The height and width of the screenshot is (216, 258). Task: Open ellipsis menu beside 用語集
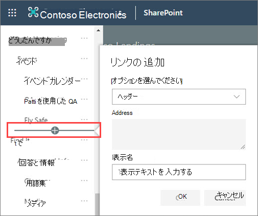pyautogui.click(x=84, y=181)
